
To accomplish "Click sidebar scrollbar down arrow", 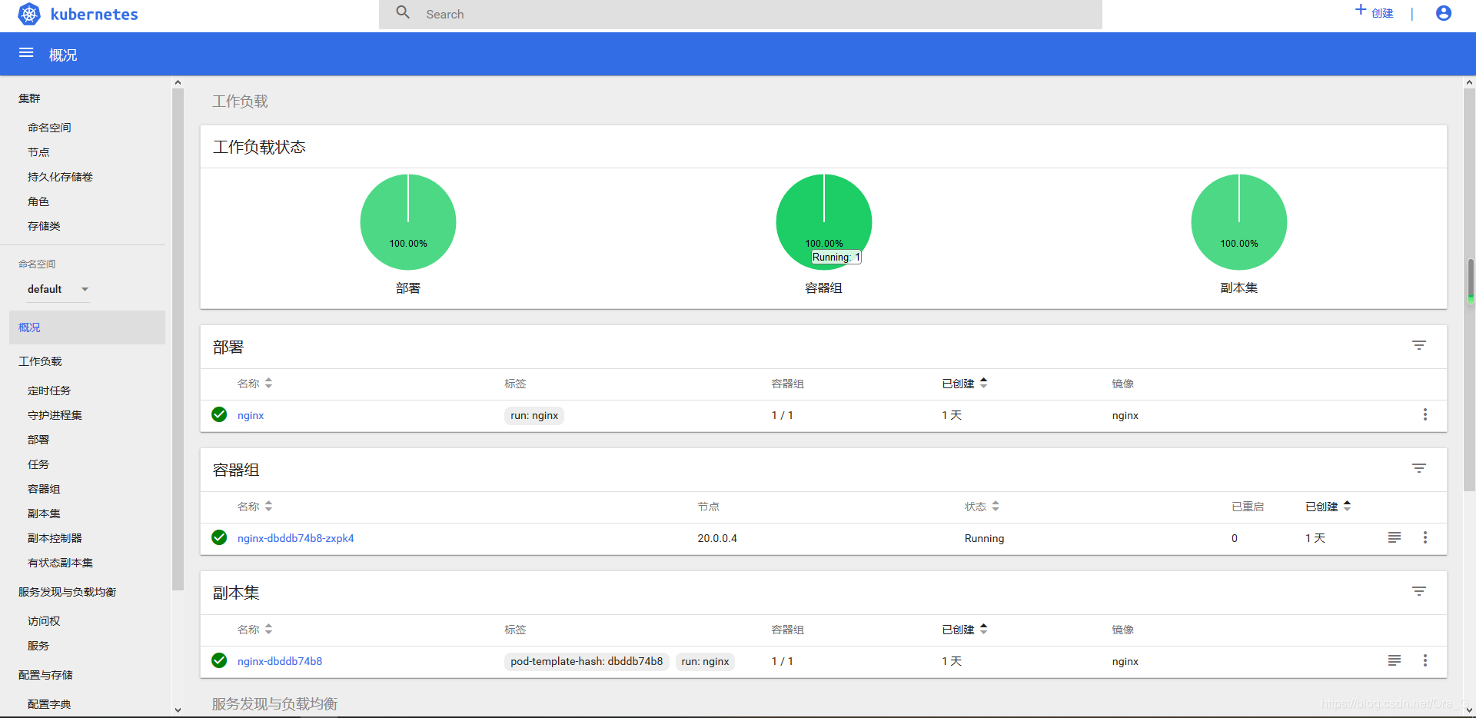I will [x=178, y=710].
